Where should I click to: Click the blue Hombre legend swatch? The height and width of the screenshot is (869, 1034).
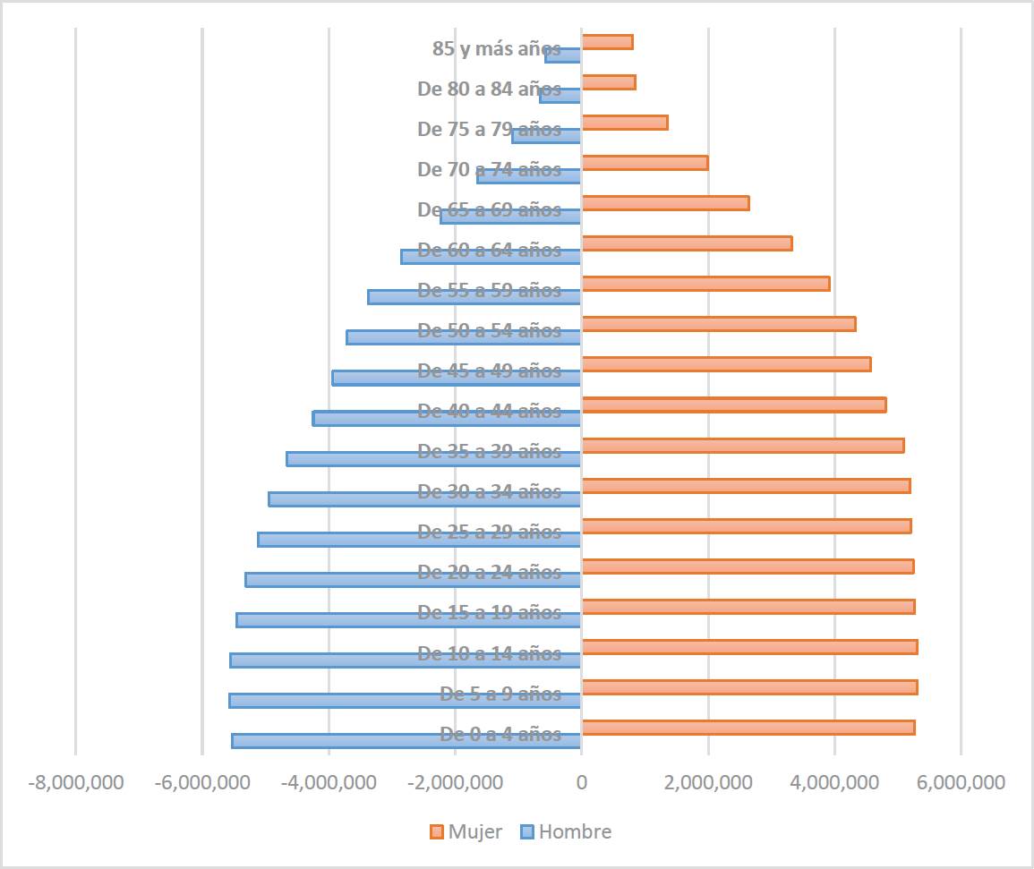pos(527,832)
